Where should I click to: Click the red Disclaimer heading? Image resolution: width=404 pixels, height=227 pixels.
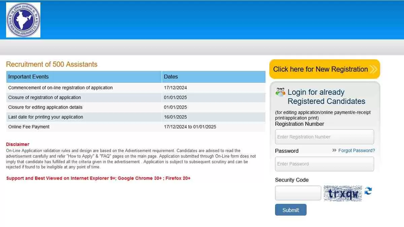[x=17, y=144]
